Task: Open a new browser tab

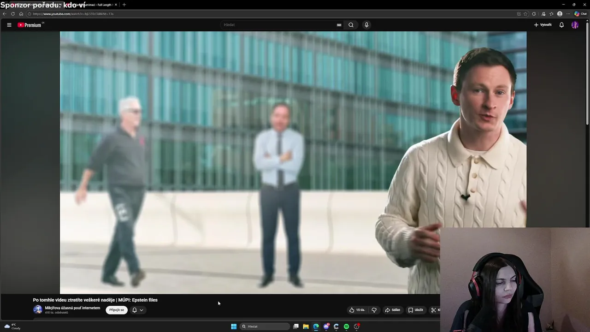Action: pyautogui.click(x=124, y=5)
